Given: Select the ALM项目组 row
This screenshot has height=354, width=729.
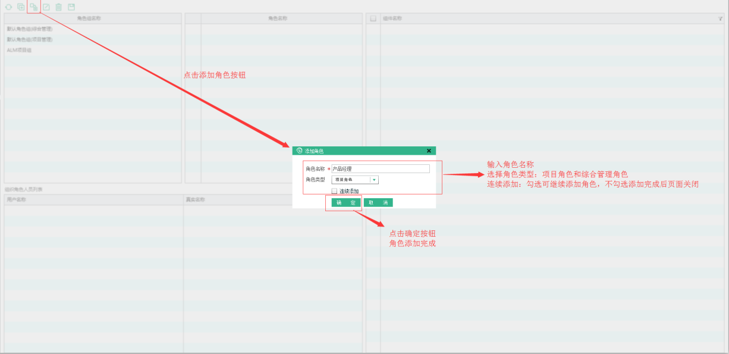Looking at the screenshot, I should tap(92, 50).
